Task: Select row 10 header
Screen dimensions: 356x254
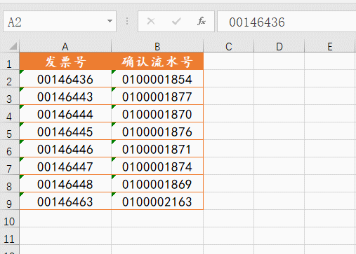Action: tap(9, 219)
